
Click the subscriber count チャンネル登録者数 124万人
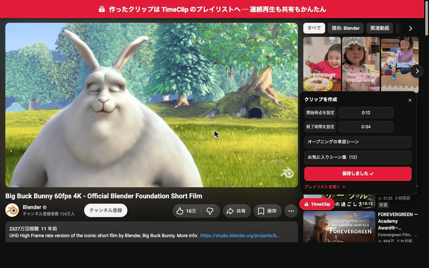(49, 214)
